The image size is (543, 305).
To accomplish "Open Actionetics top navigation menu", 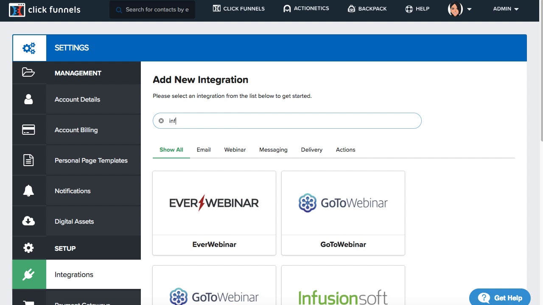I will click(306, 8).
